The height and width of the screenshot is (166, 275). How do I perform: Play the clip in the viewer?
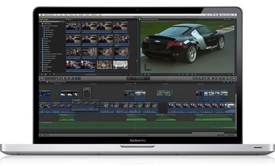[187, 75]
